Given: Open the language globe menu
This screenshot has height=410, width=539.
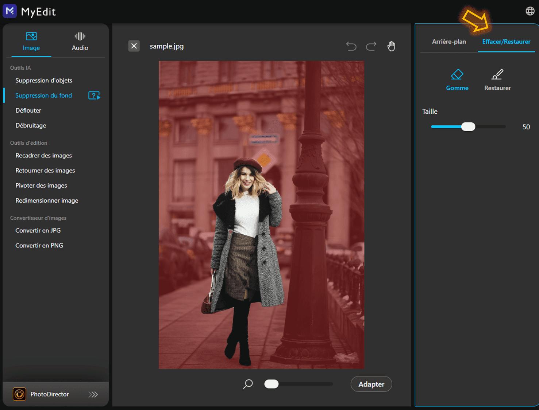Looking at the screenshot, I should (530, 11).
